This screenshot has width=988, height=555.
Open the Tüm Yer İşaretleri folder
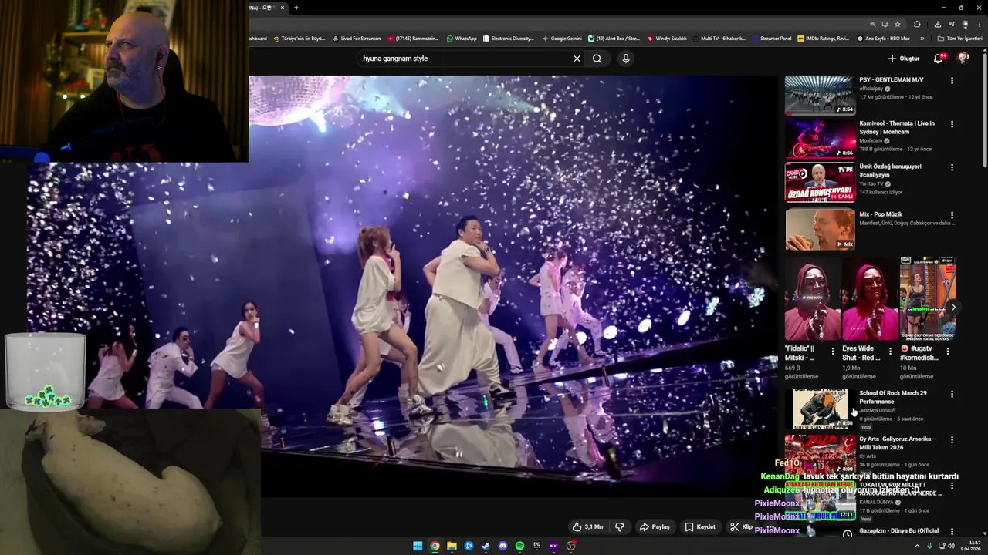click(959, 39)
